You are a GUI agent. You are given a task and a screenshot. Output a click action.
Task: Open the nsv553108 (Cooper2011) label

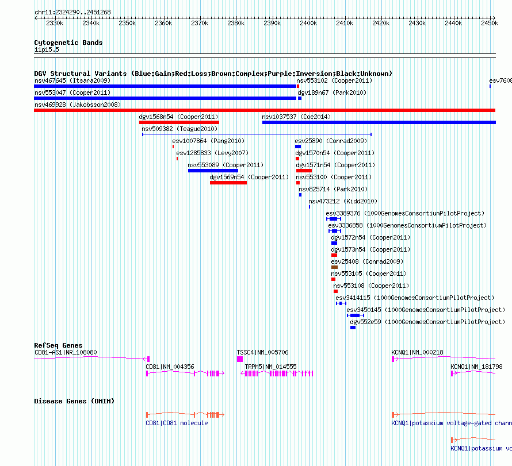click(x=371, y=286)
